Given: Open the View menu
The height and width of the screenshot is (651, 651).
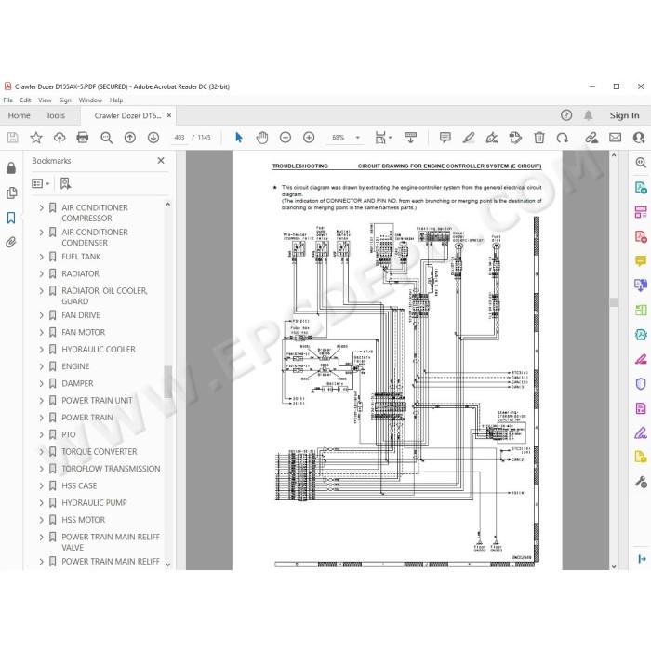Looking at the screenshot, I should tap(45, 100).
